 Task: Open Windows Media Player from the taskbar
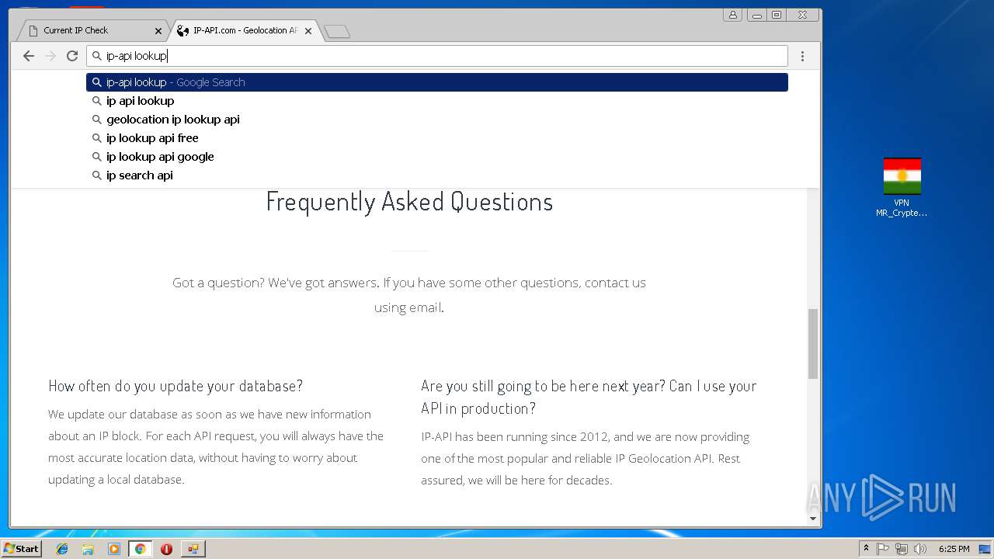tap(114, 549)
